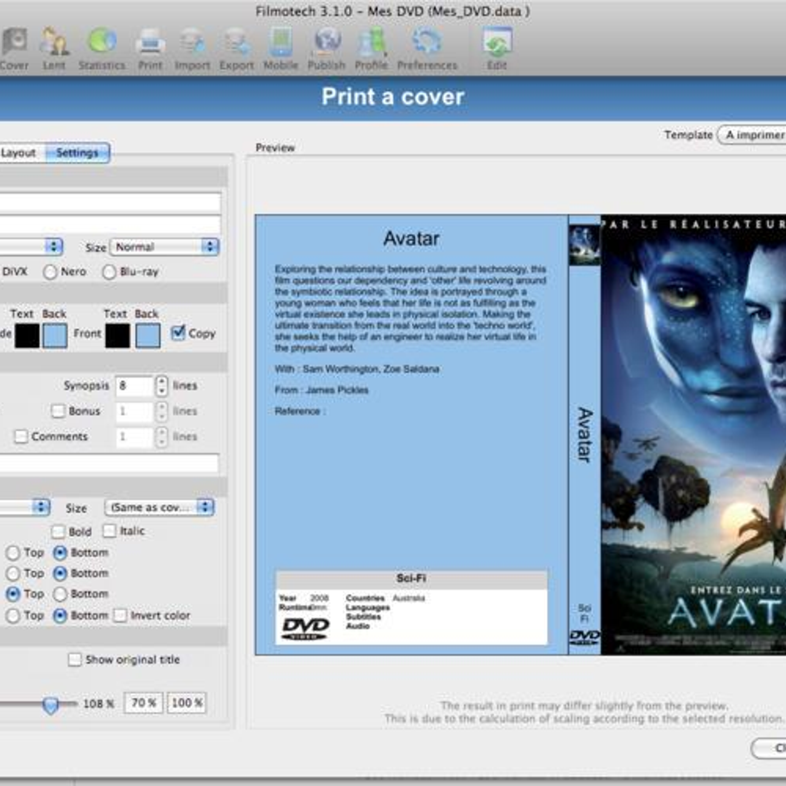The image size is (786, 786).
Task: Click the 'With : Sam Worthington, Zoe Saldana' line
Action: tap(357, 369)
